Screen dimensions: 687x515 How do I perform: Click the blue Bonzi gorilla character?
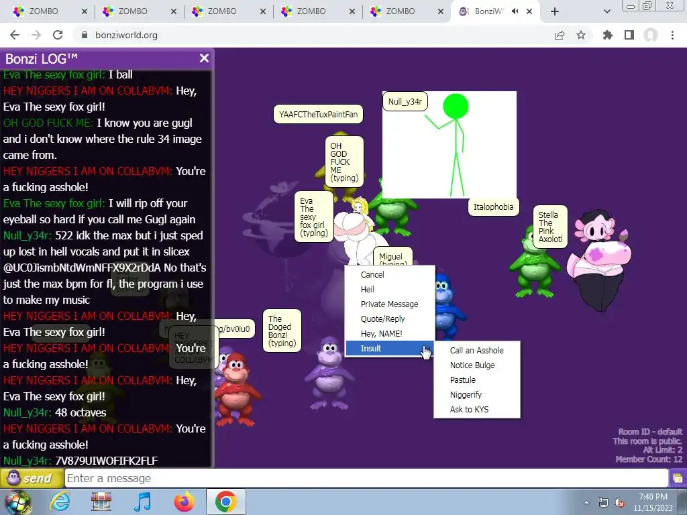[x=447, y=306]
